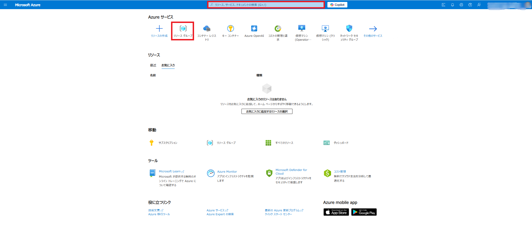The height and width of the screenshot is (252, 532).
Task: Open the feedback icon
Action: [479, 5]
